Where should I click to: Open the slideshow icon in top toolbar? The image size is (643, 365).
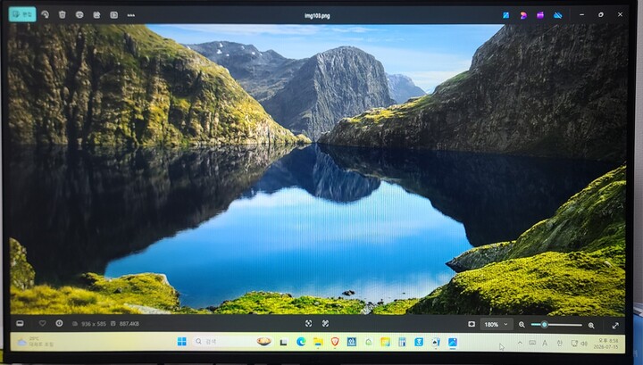click(114, 15)
